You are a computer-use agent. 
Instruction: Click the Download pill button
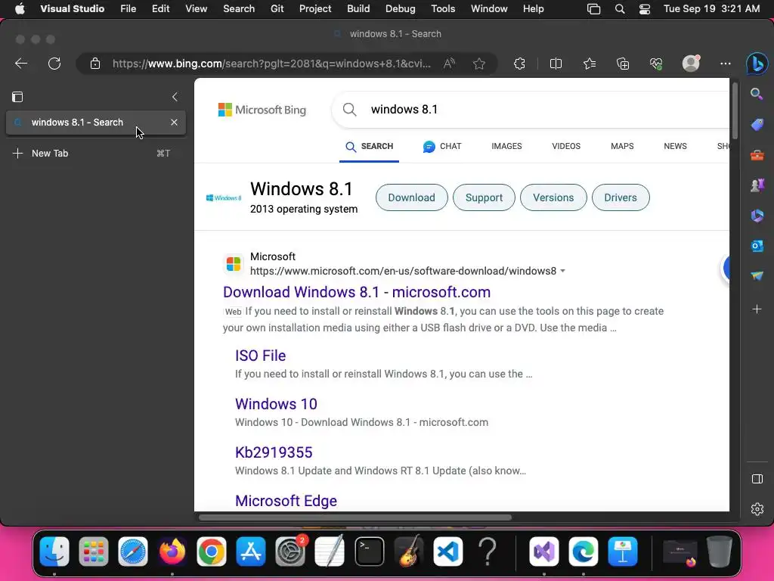[x=412, y=197]
